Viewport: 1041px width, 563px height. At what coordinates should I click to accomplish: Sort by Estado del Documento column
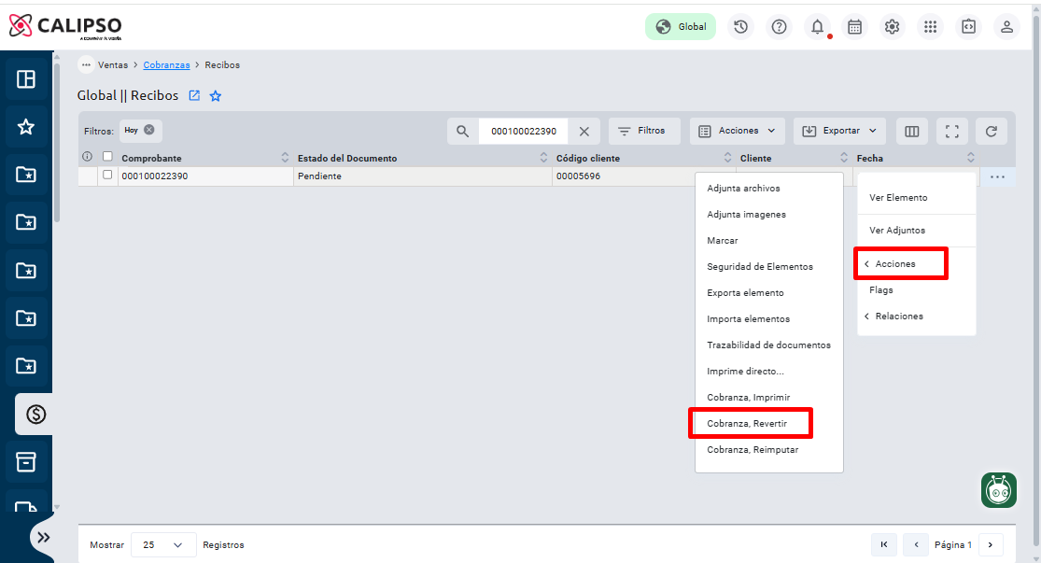(x=543, y=158)
